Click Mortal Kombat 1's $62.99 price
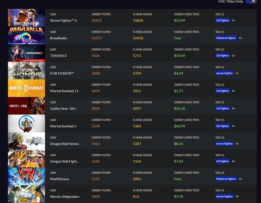This screenshot has width=261, height=203. tap(179, 126)
